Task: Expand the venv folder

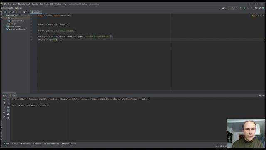Action: point(7,18)
